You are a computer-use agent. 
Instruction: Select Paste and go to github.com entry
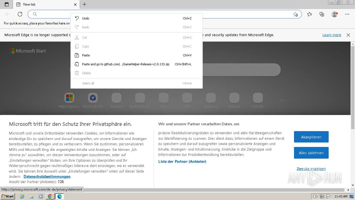[x=136, y=64]
